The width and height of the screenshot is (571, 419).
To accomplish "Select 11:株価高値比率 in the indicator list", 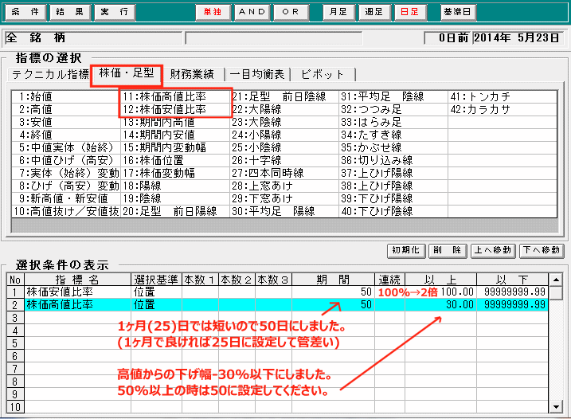I will click(174, 96).
